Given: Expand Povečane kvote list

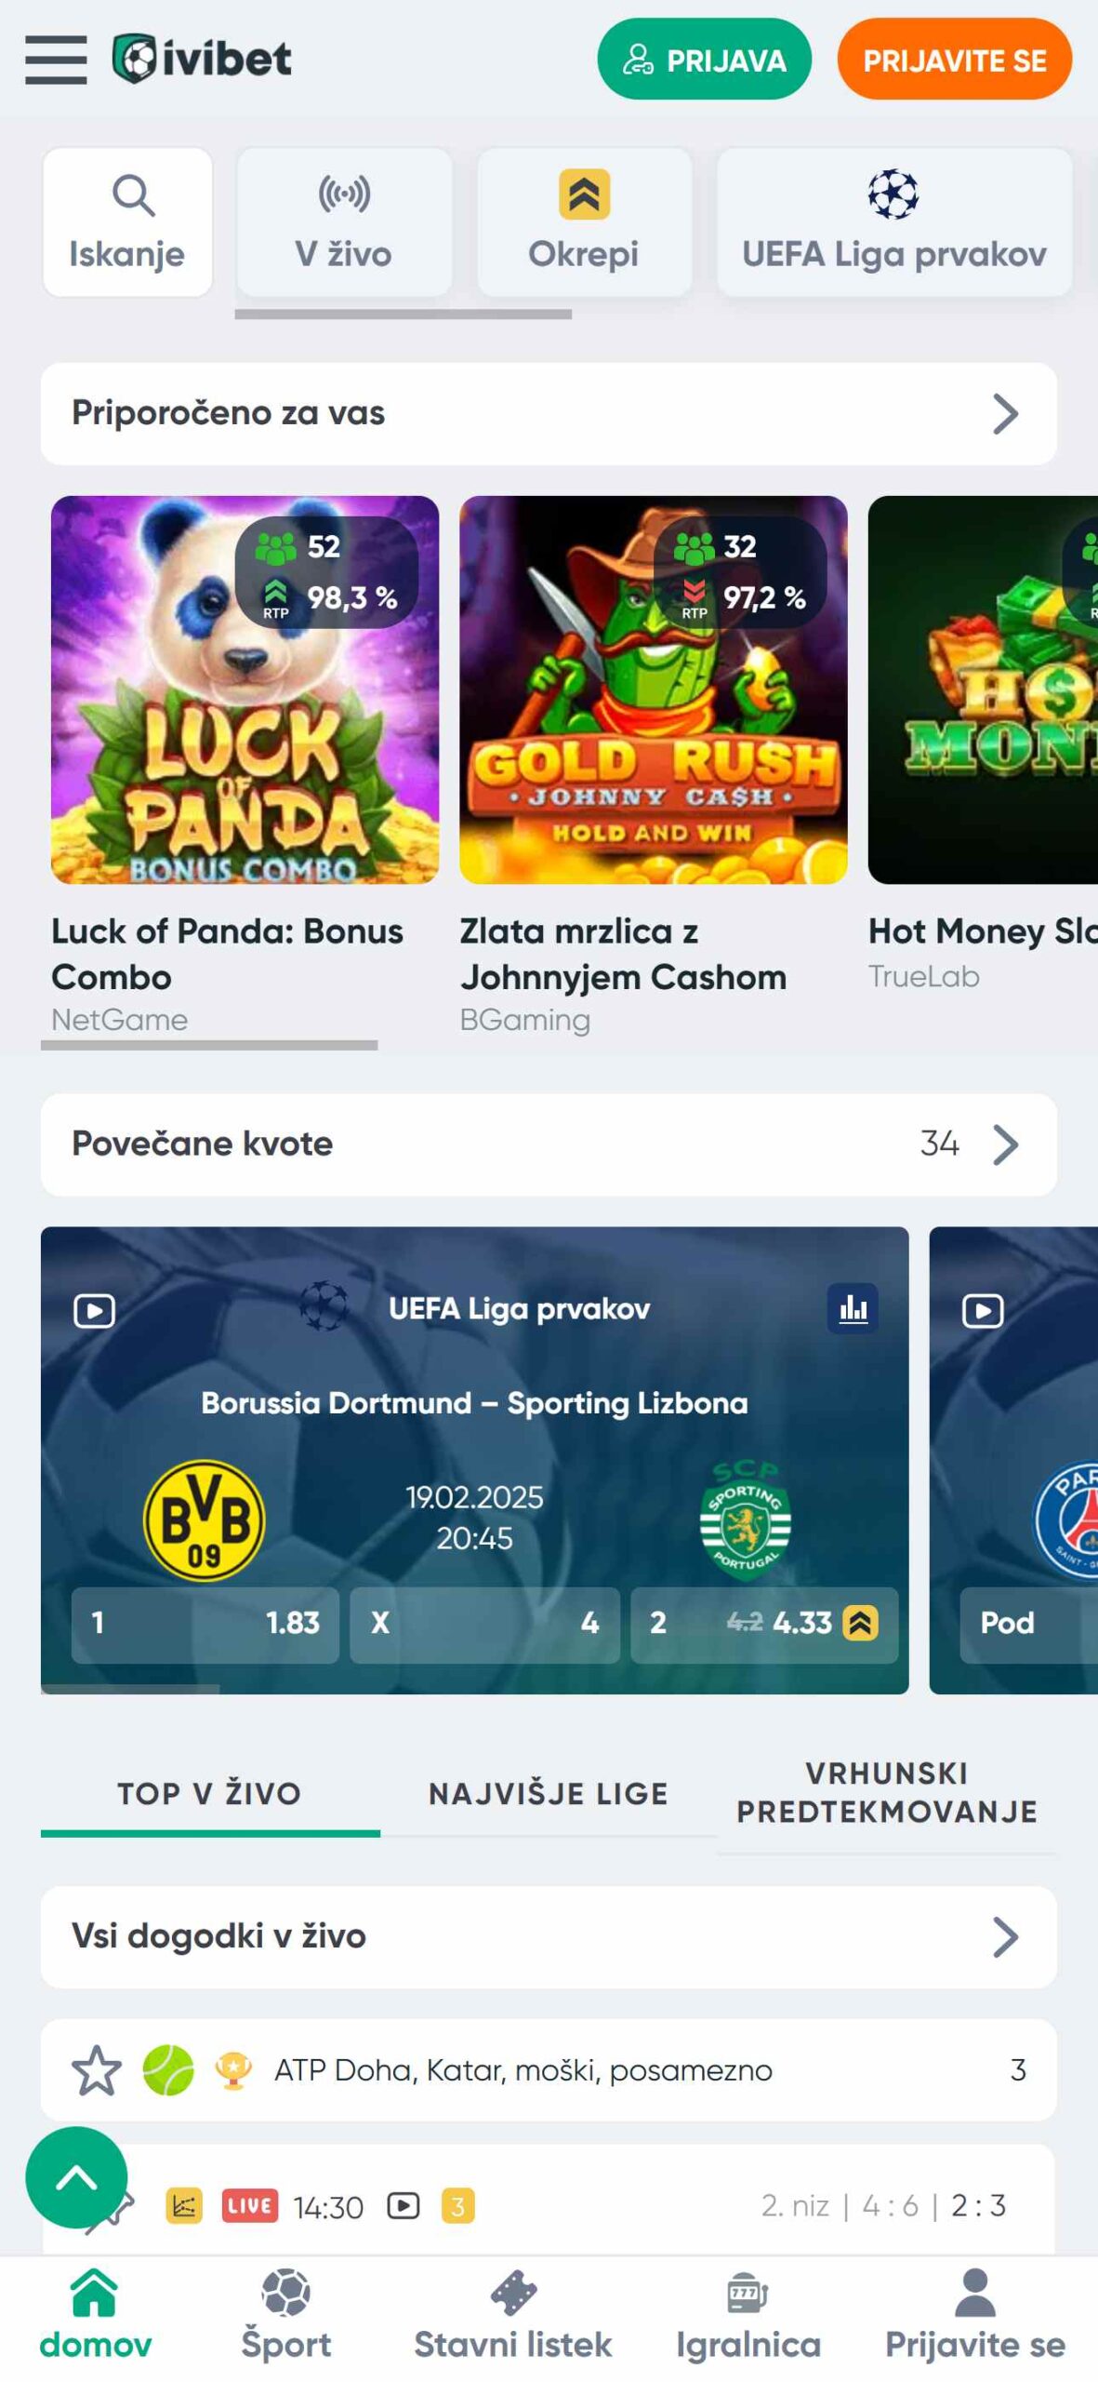Looking at the screenshot, I should pyautogui.click(x=549, y=1144).
